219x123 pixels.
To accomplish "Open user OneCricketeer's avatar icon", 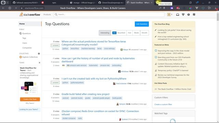I will 114,84.
